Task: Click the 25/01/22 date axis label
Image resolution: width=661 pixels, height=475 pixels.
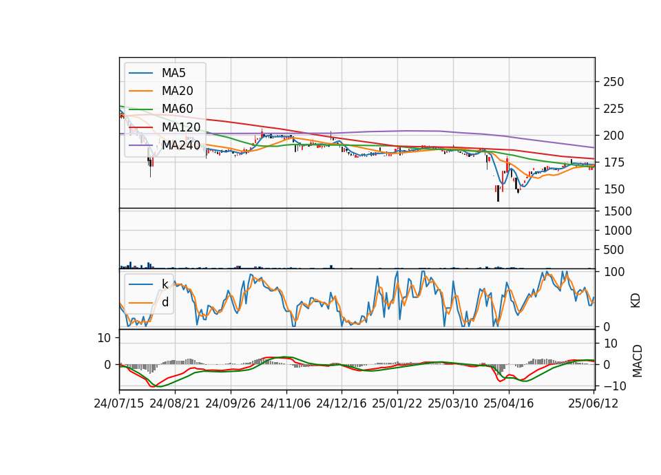Action: pyautogui.click(x=397, y=403)
